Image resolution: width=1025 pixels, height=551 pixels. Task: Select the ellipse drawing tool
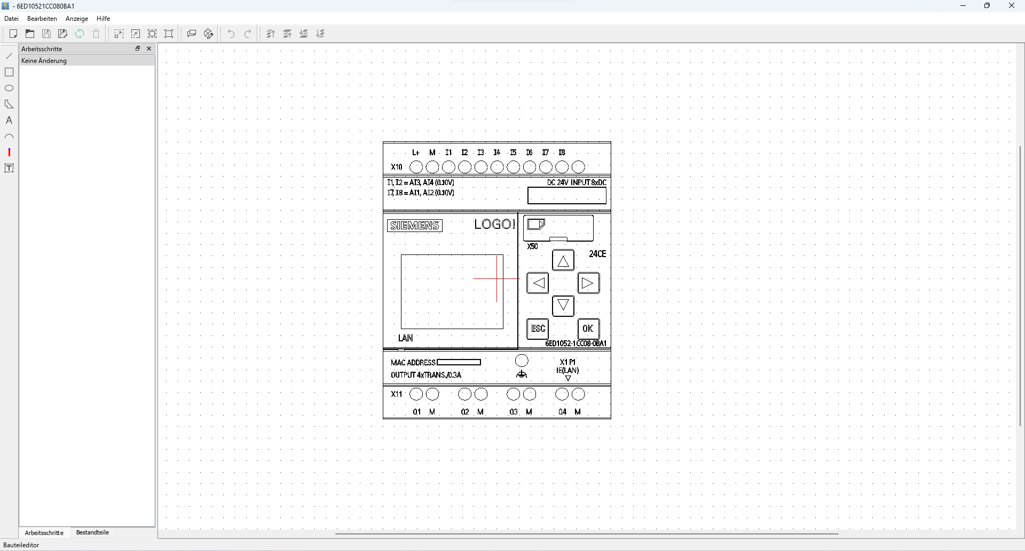point(9,88)
